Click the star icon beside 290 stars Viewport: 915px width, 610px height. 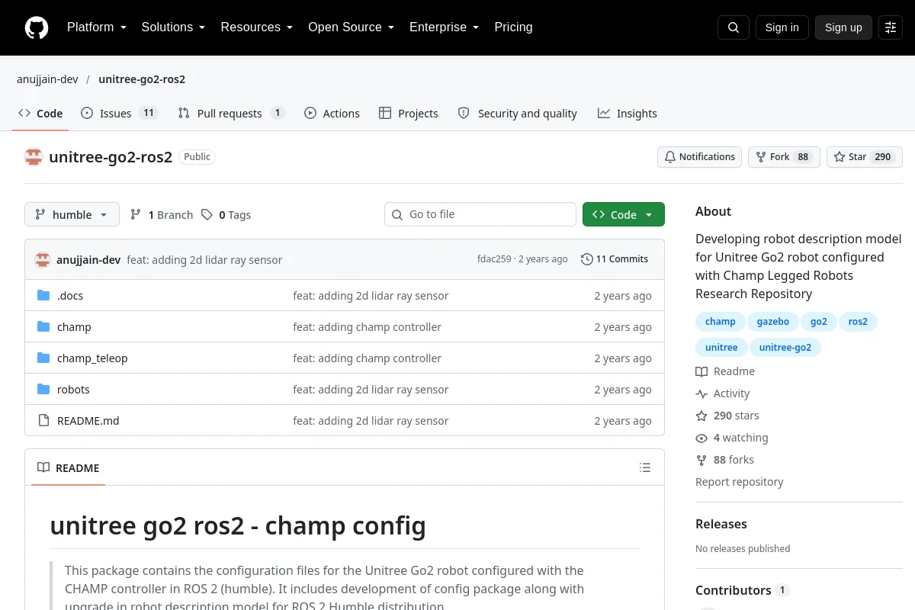[701, 416]
